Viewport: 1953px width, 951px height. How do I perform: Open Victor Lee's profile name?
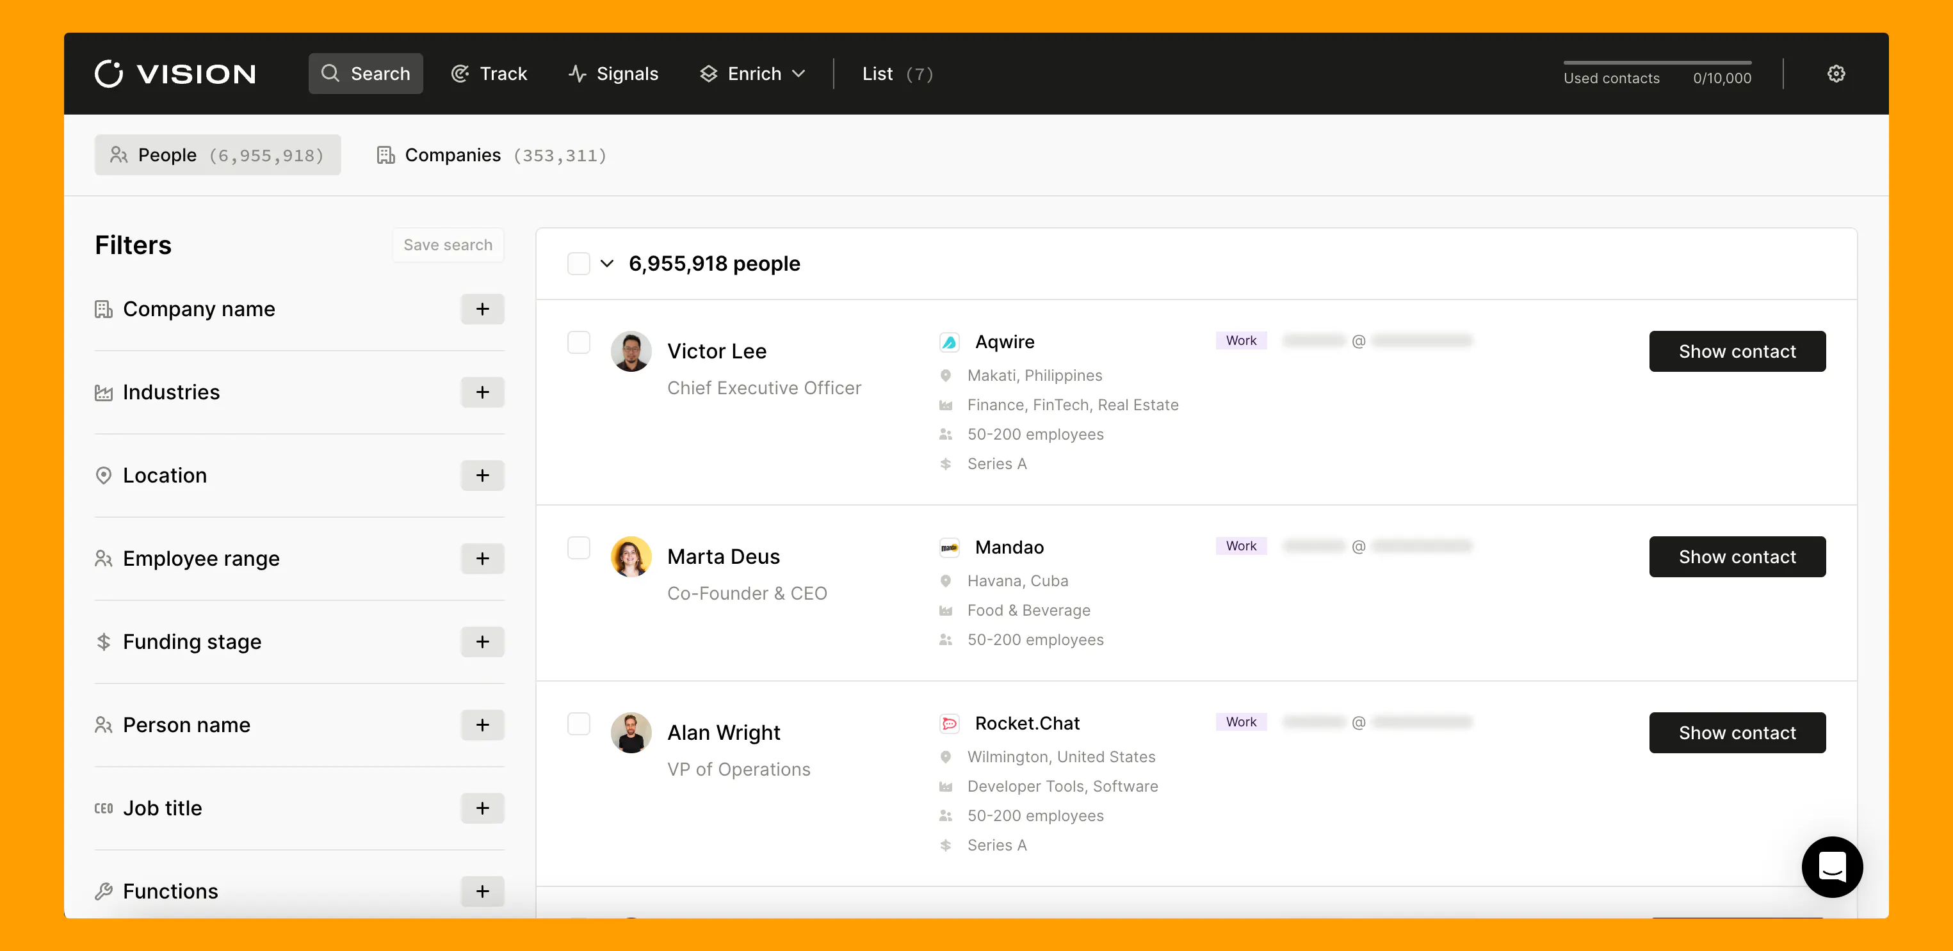[x=717, y=351]
